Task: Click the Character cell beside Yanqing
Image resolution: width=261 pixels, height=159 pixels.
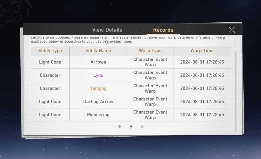Action: click(50, 88)
